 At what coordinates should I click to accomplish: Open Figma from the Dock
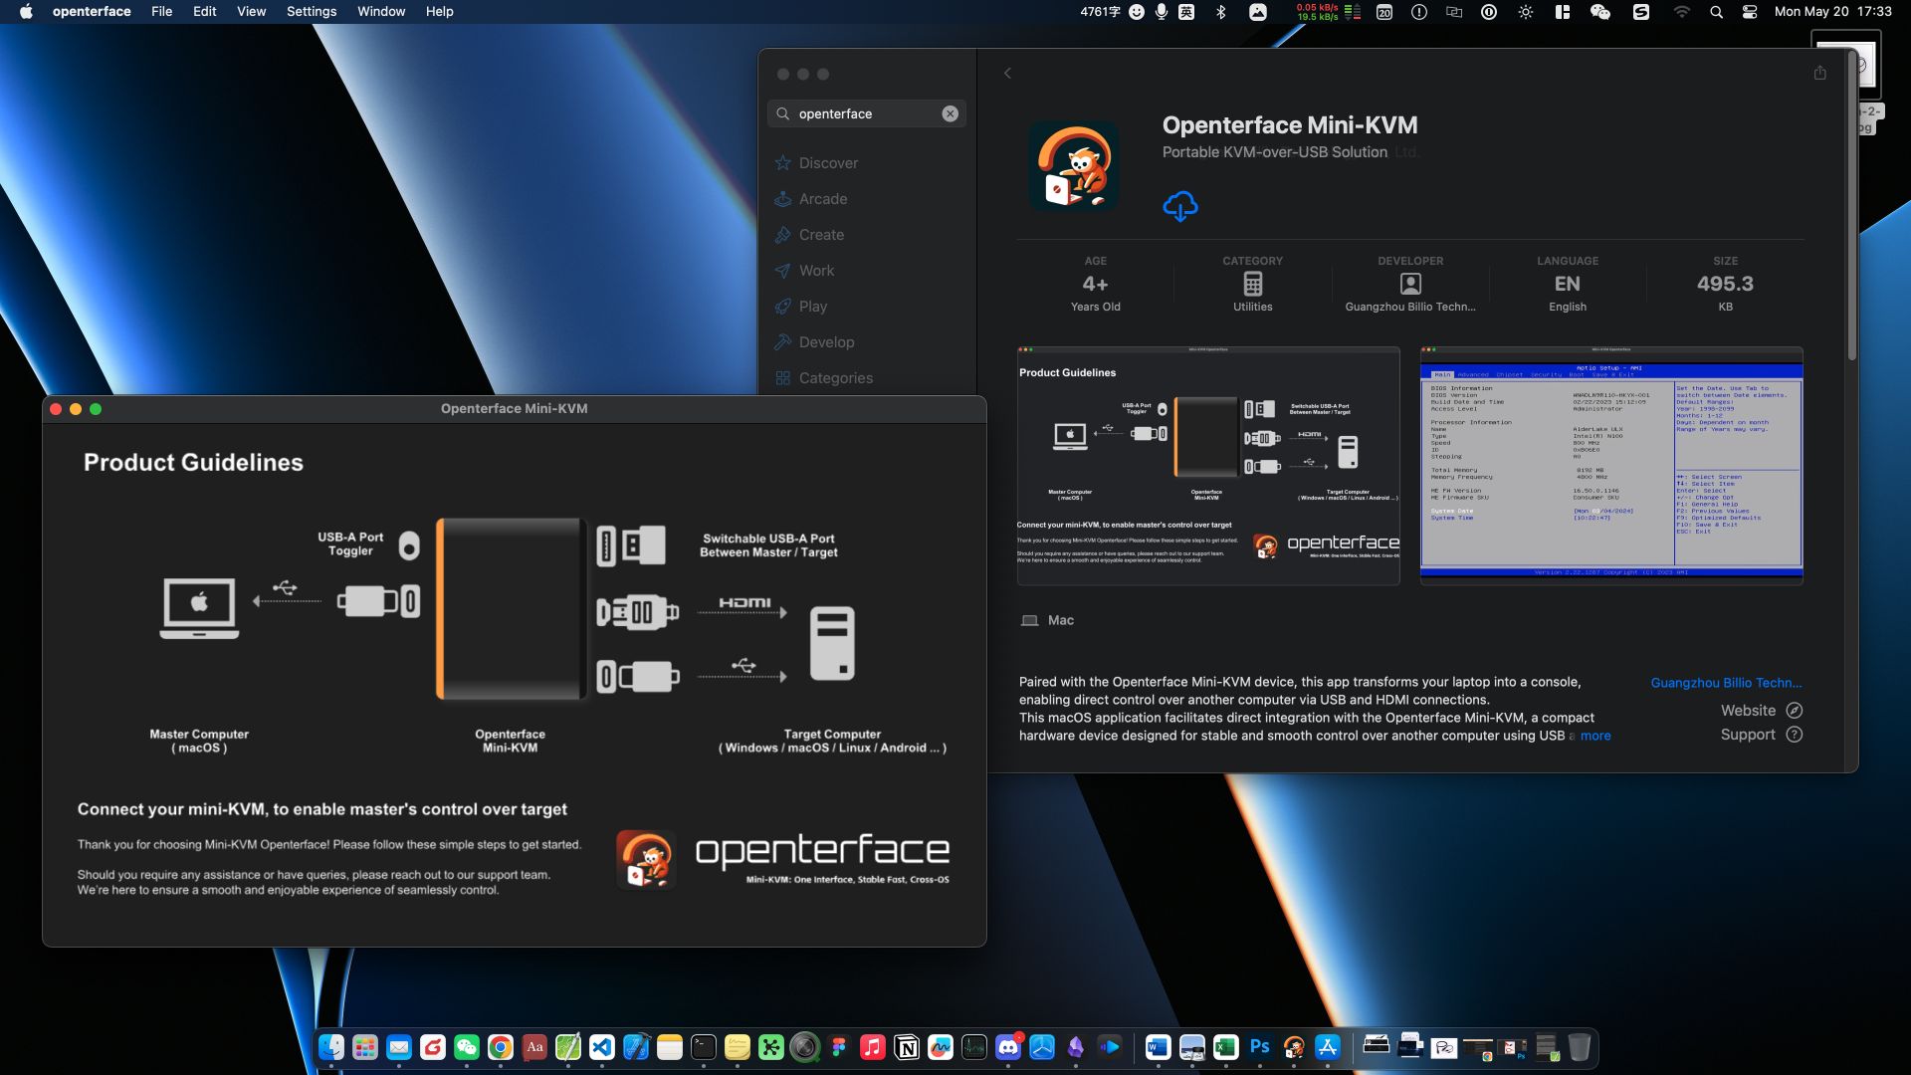point(839,1047)
